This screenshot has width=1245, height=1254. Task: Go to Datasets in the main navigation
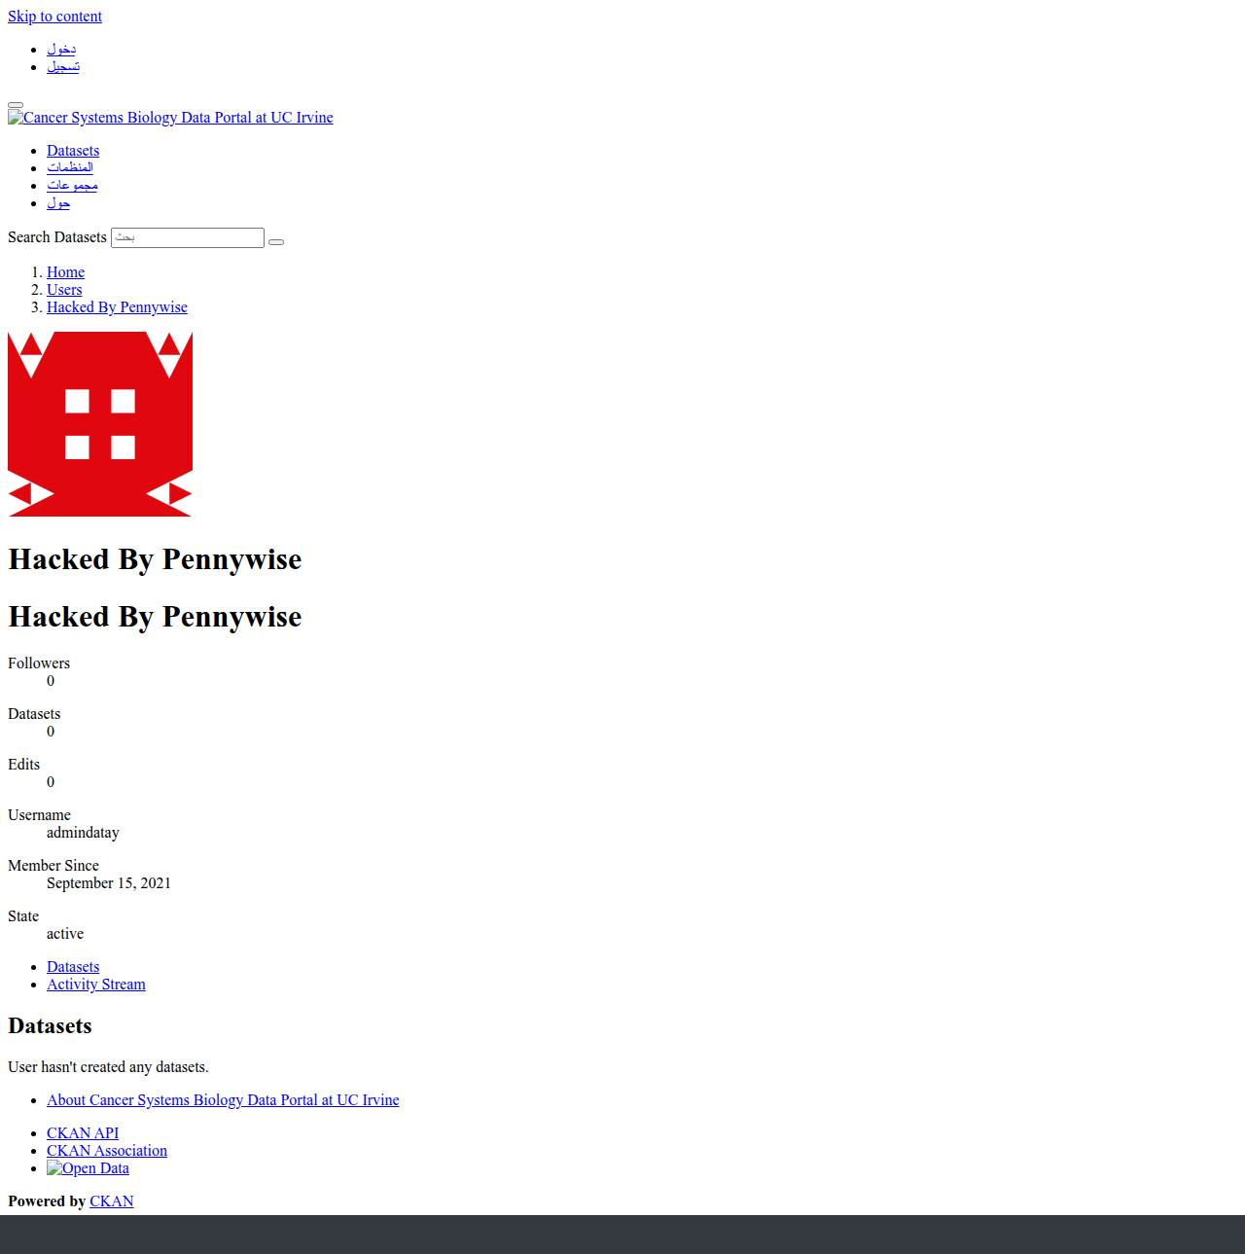click(73, 151)
